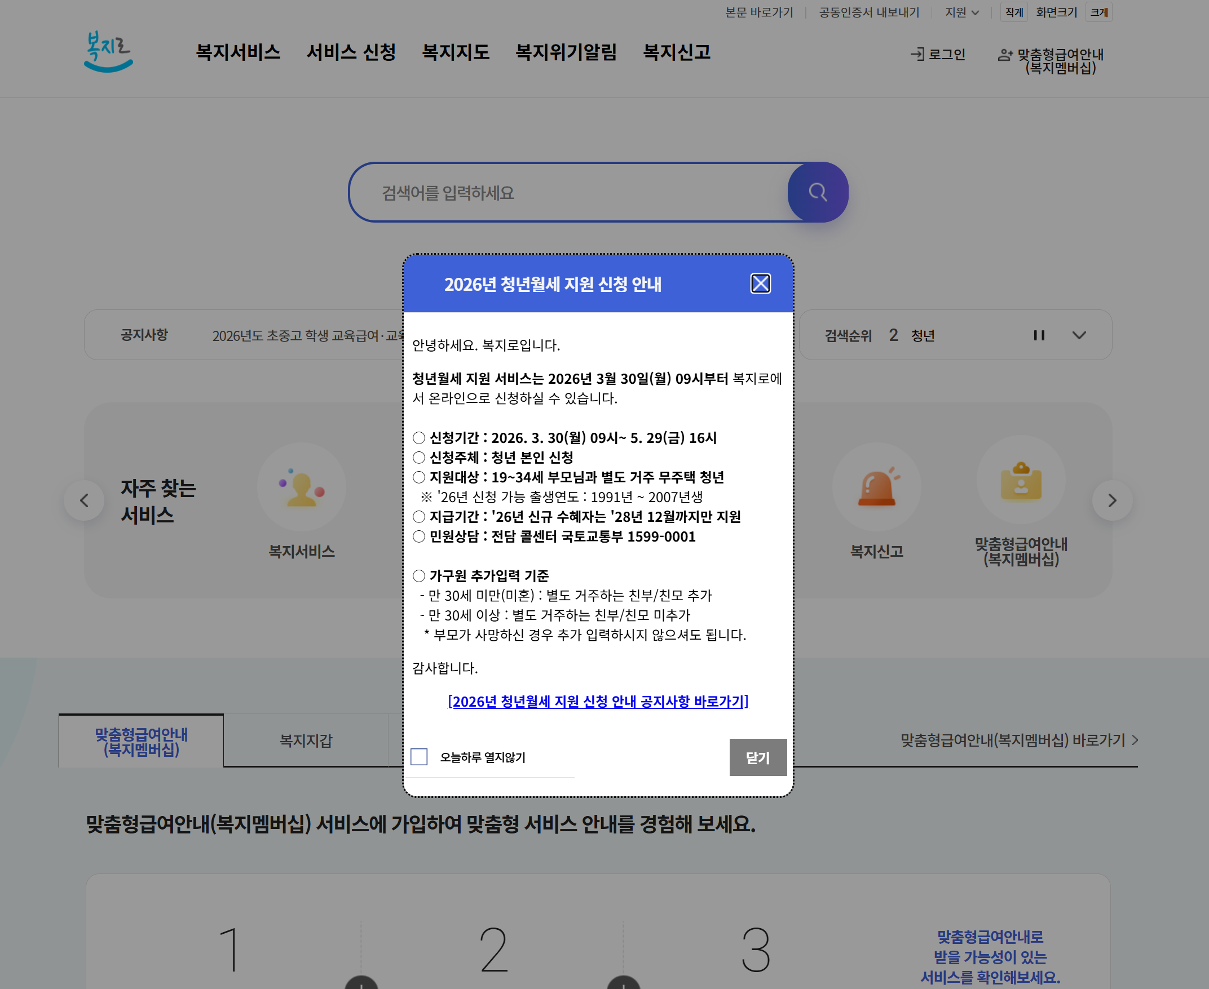Image resolution: width=1209 pixels, height=989 pixels.
Task: Check 오늘하루 열지않기 in the popup
Action: 419,757
